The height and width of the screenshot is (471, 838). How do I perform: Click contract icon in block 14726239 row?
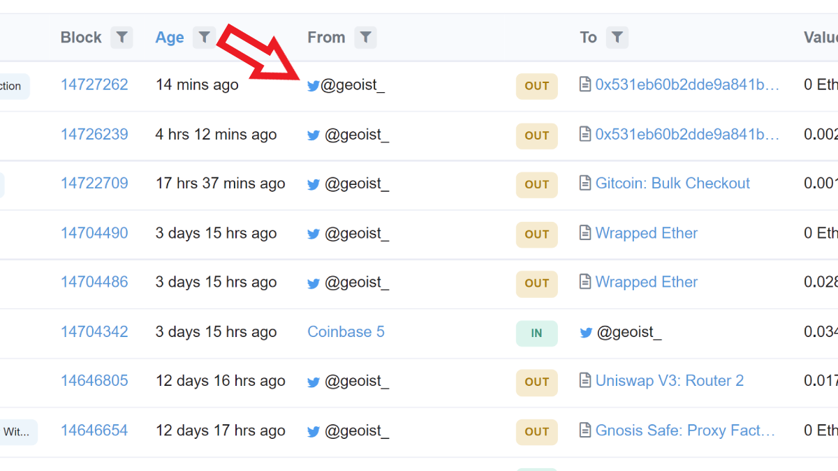click(585, 135)
